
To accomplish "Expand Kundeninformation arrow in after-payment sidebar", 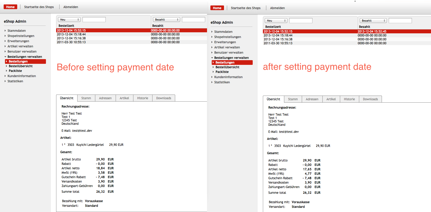I will (x=212, y=77).
